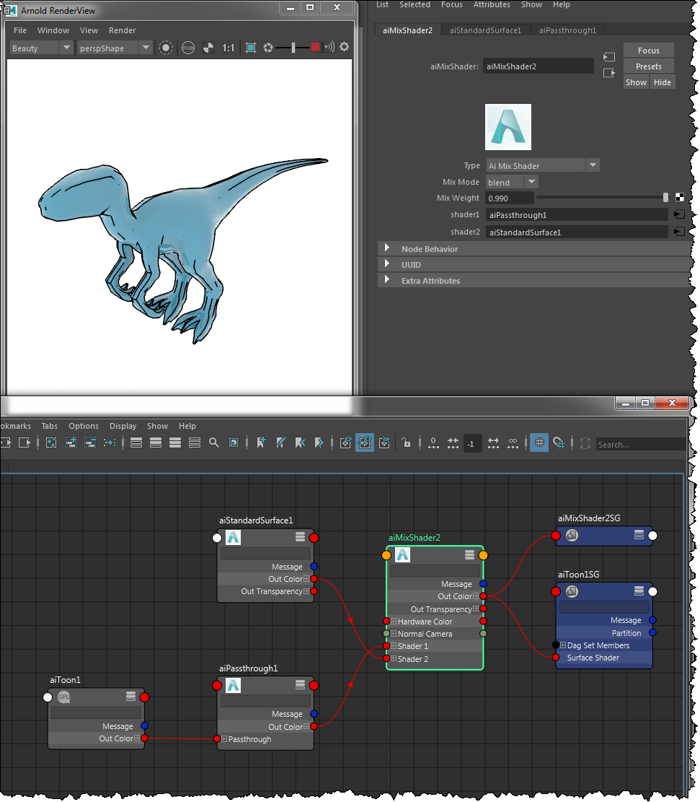Toggle snap to grid in Node Editor
The width and height of the screenshot is (700, 802).
coord(559,443)
